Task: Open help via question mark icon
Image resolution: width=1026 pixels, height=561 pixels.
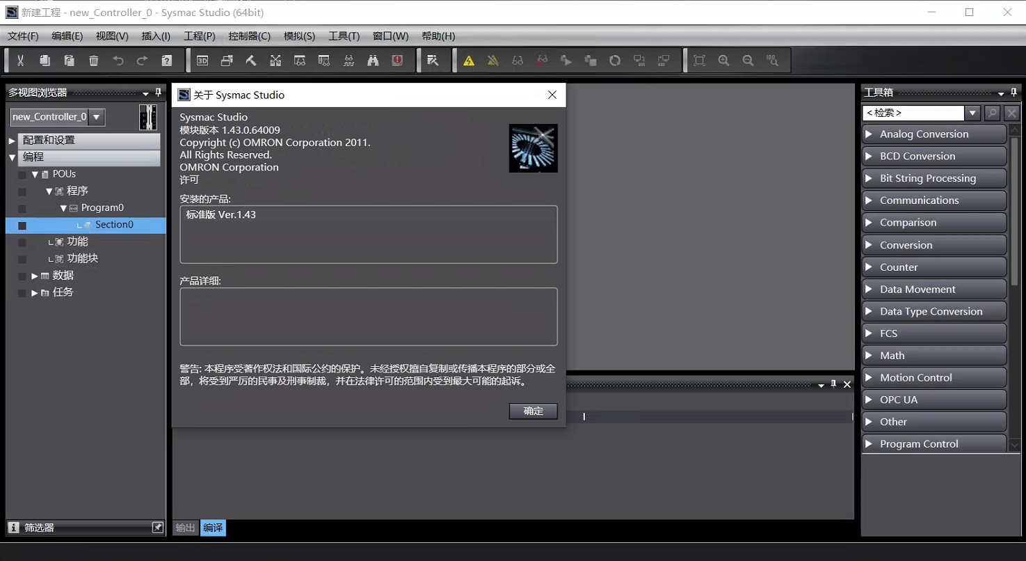Action: tap(166, 61)
